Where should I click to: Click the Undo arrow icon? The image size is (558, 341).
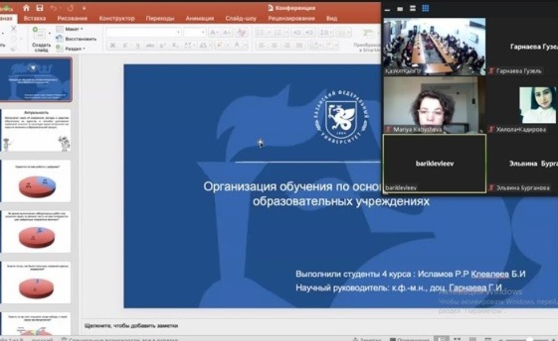54,8
